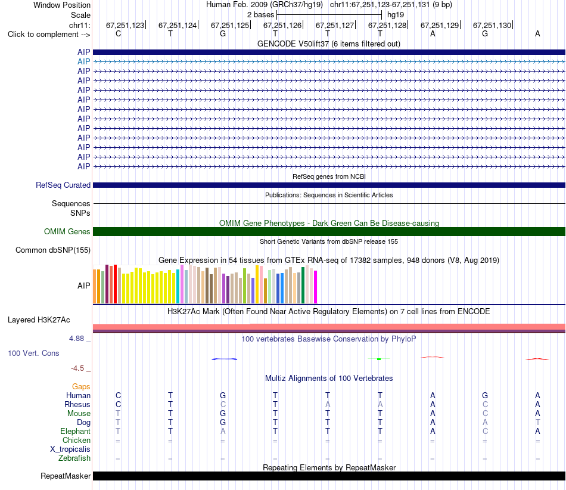Click the blue PhyloP conservation mark
This screenshot has height=490, width=566.
pos(224,359)
